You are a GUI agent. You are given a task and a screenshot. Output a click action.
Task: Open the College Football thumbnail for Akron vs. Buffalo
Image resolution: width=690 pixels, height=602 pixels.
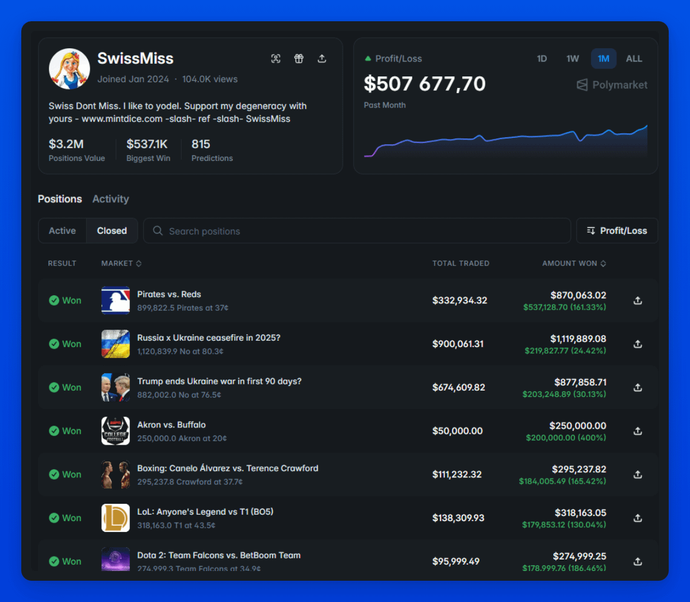pos(116,431)
